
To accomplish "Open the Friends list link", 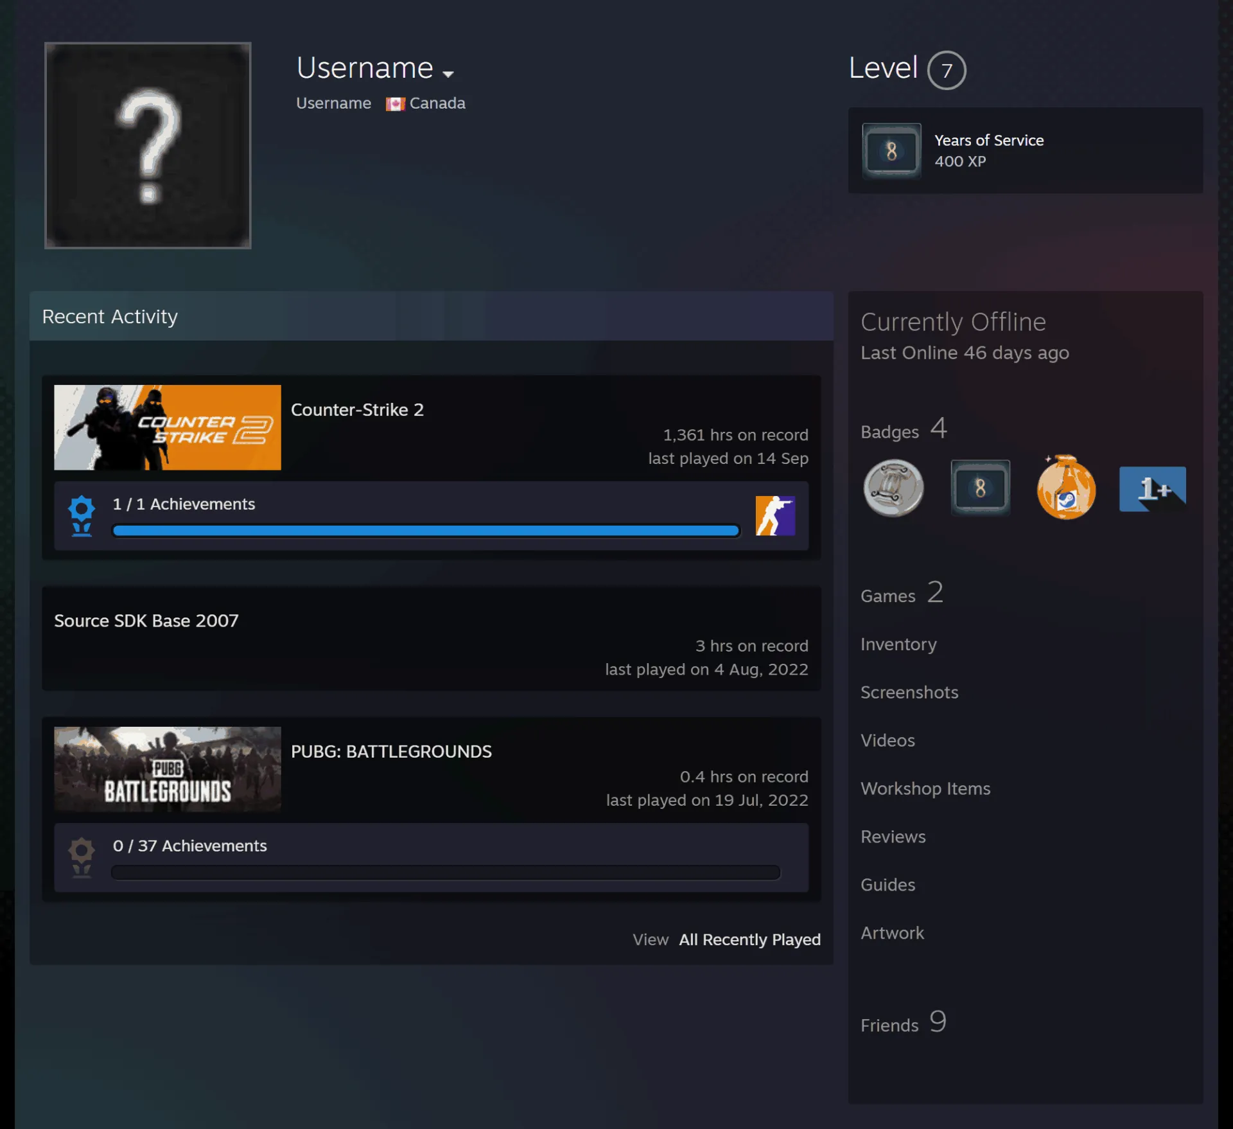I will pos(904,1022).
